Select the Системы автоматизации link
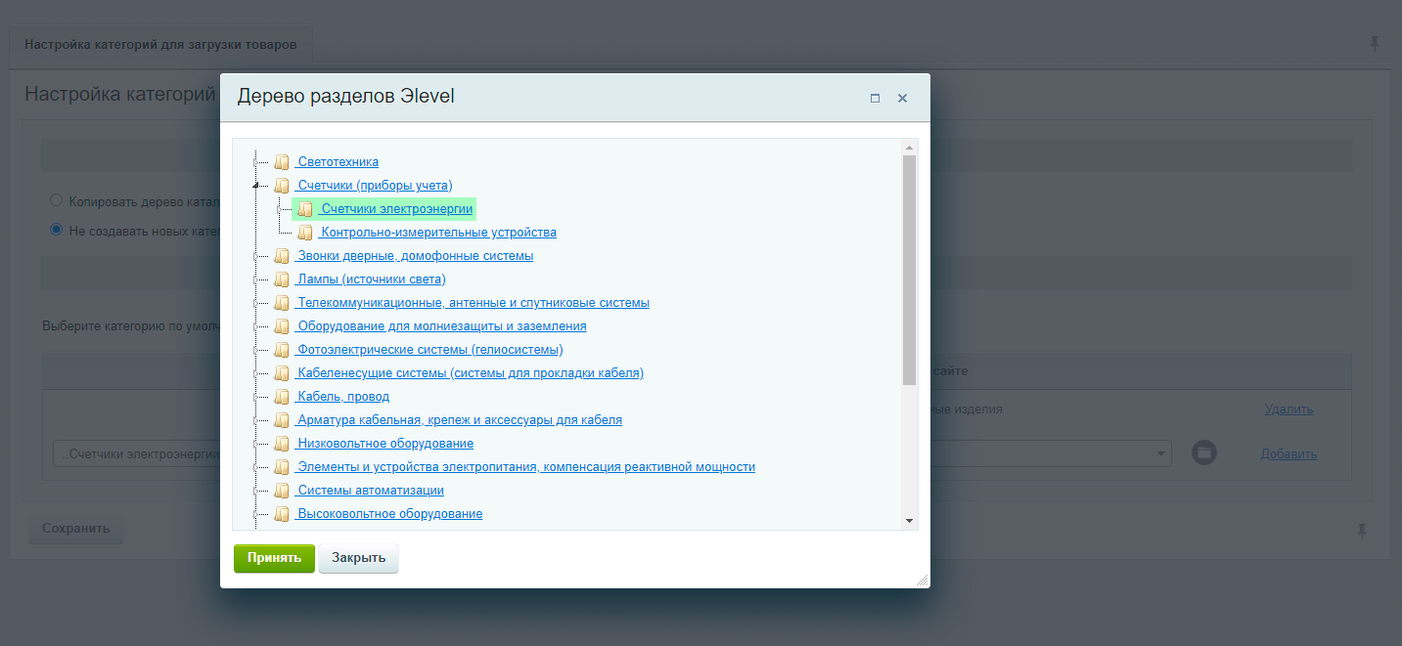 click(370, 491)
